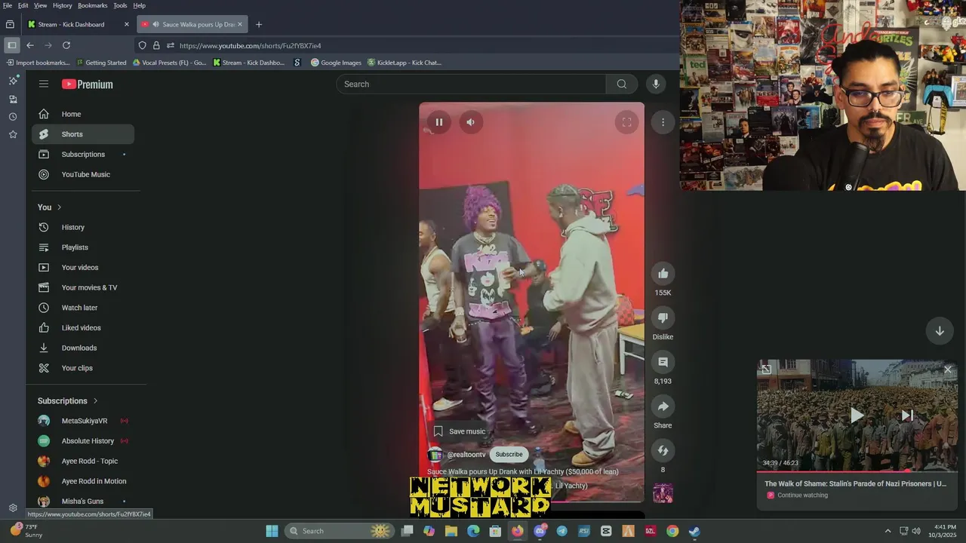Image resolution: width=966 pixels, height=543 pixels.
Task: Open Absolute History subscription channel
Action: [83, 441]
